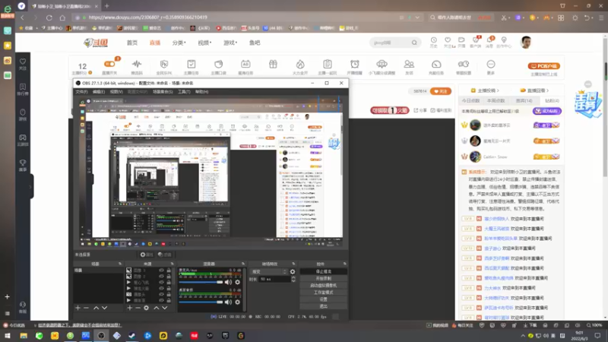Open 工具(T) menu in OBS
The width and height of the screenshot is (608, 342).
[184, 92]
